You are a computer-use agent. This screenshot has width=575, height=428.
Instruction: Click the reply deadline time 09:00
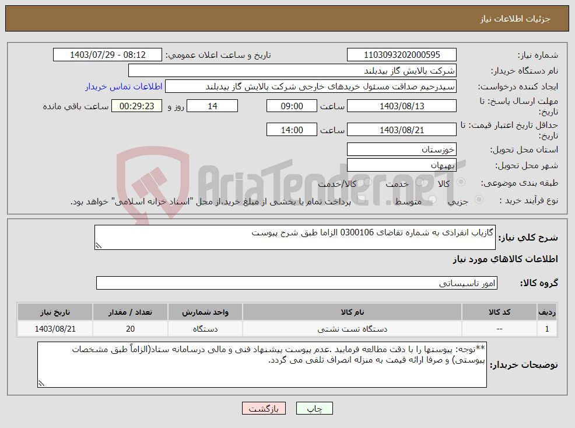[292, 106]
